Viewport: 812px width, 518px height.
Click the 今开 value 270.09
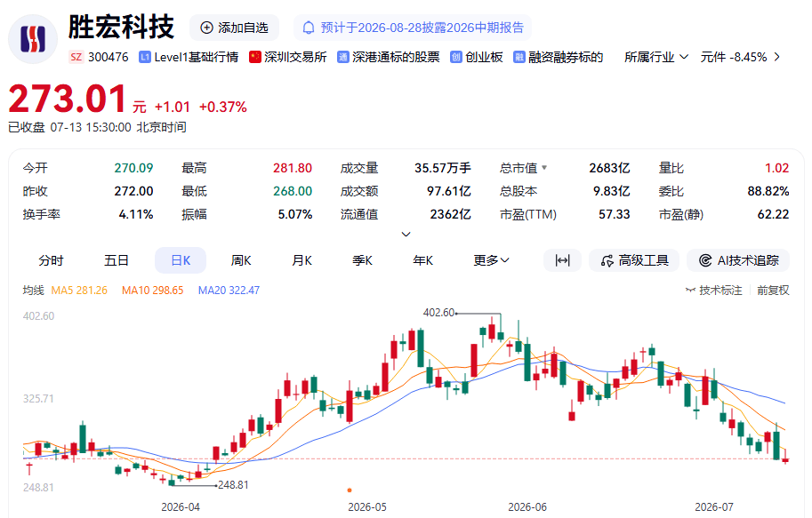point(133,168)
